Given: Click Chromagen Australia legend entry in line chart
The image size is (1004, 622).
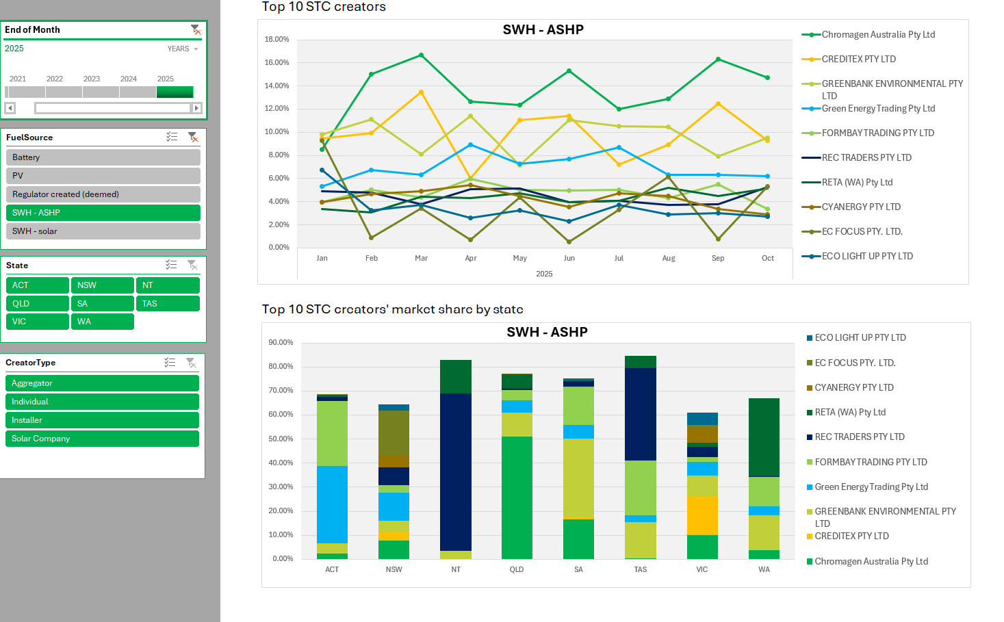Looking at the screenshot, I should [868, 35].
